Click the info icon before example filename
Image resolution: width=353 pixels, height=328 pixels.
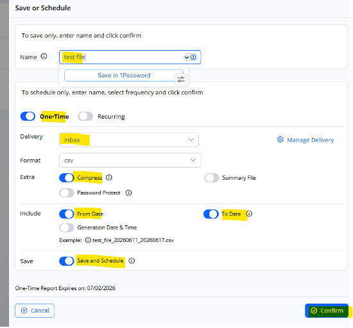click(x=88, y=240)
